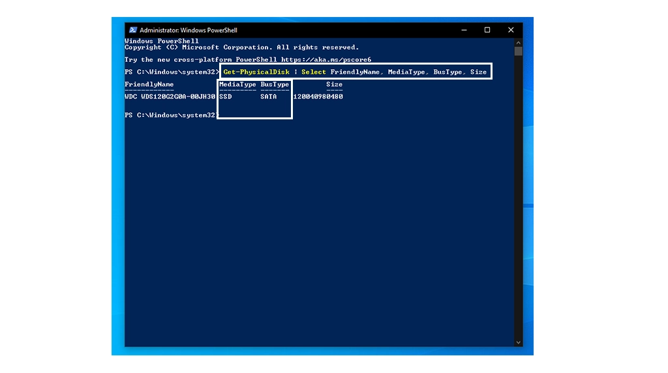This screenshot has width=668, height=373.
Task: Click the FriendlyName column header
Action: click(x=149, y=84)
